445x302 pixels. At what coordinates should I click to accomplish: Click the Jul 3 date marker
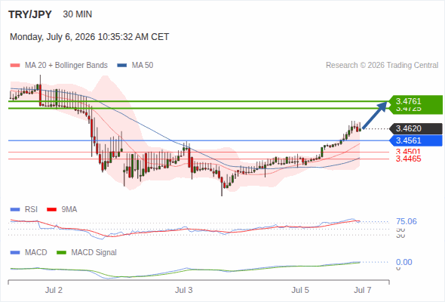click(183, 290)
